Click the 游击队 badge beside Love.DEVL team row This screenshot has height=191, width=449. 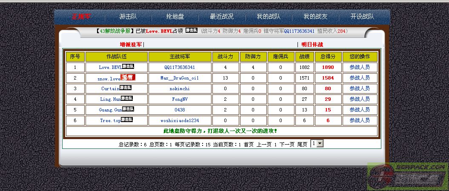tap(128, 66)
